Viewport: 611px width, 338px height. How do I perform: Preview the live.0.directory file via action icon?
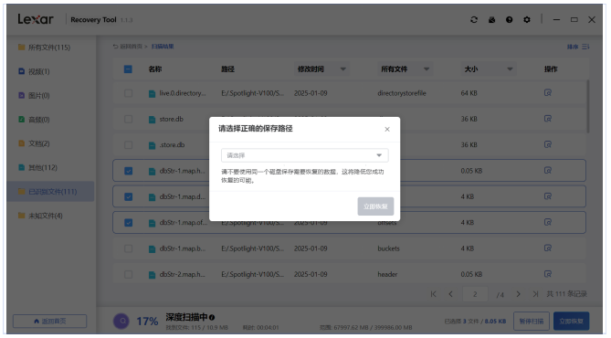pyautogui.click(x=548, y=93)
